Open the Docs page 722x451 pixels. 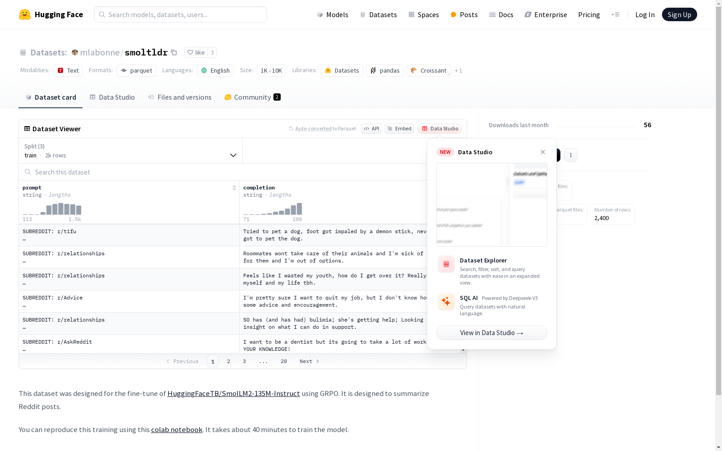[501, 14]
